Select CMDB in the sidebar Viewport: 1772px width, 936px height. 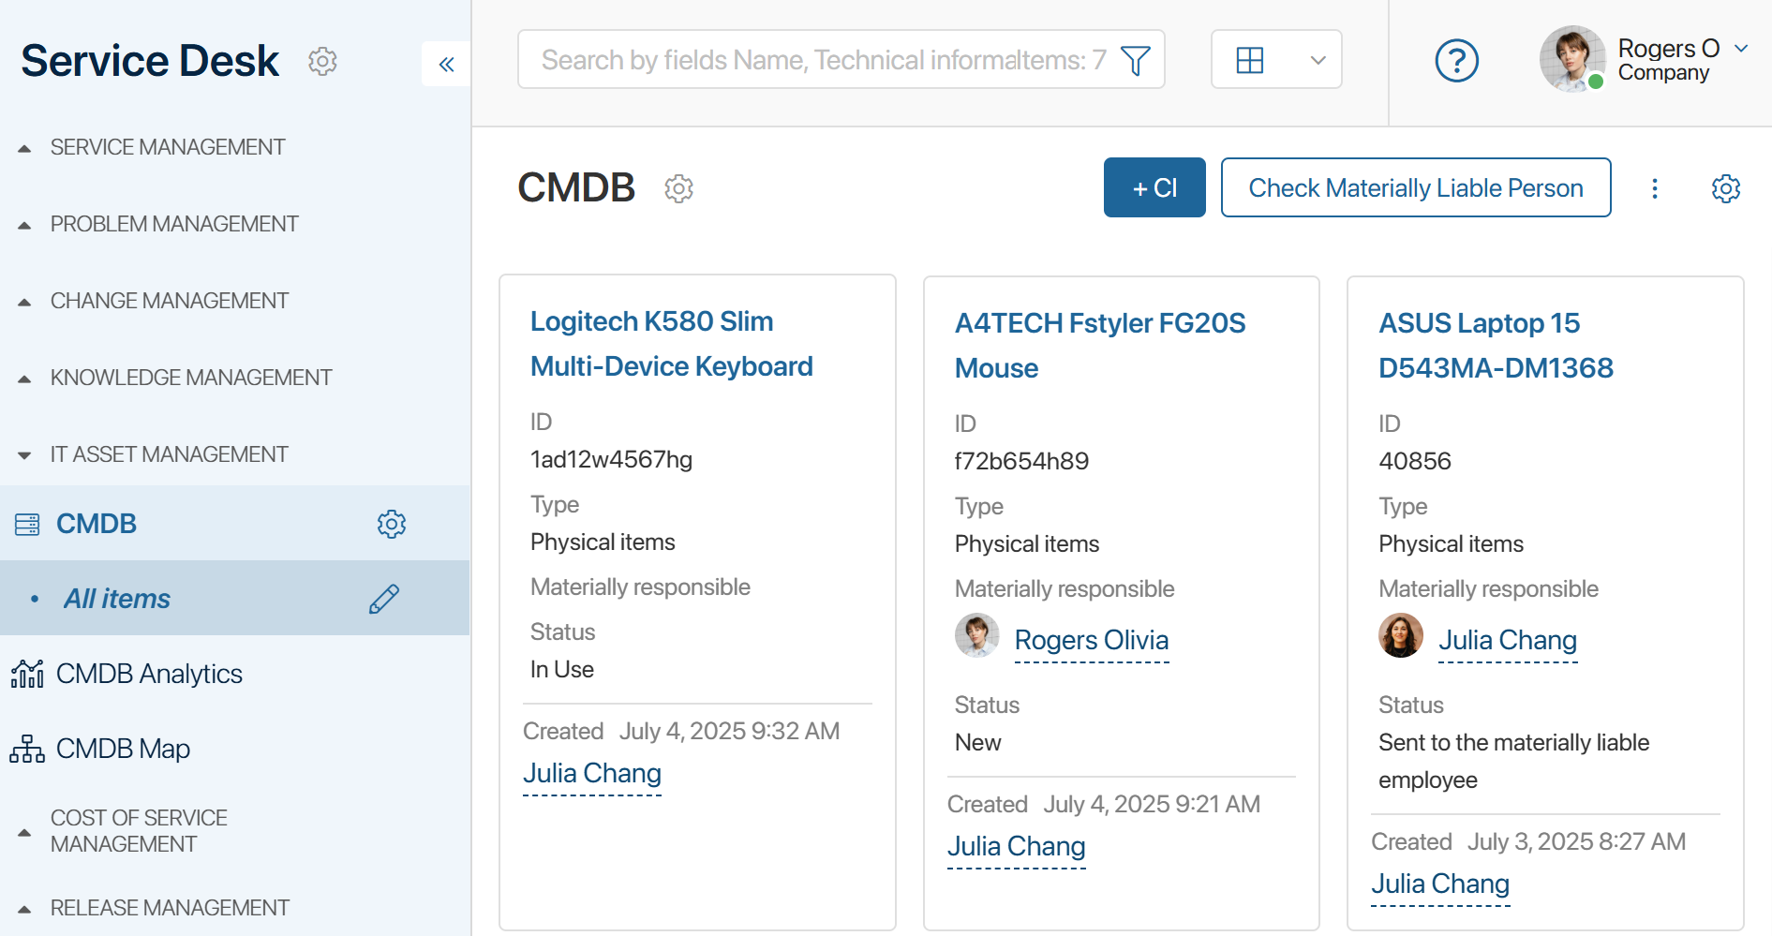click(x=97, y=524)
